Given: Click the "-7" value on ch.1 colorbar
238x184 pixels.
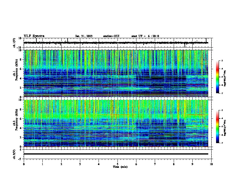Looking at the screenshot, I should [221, 93].
